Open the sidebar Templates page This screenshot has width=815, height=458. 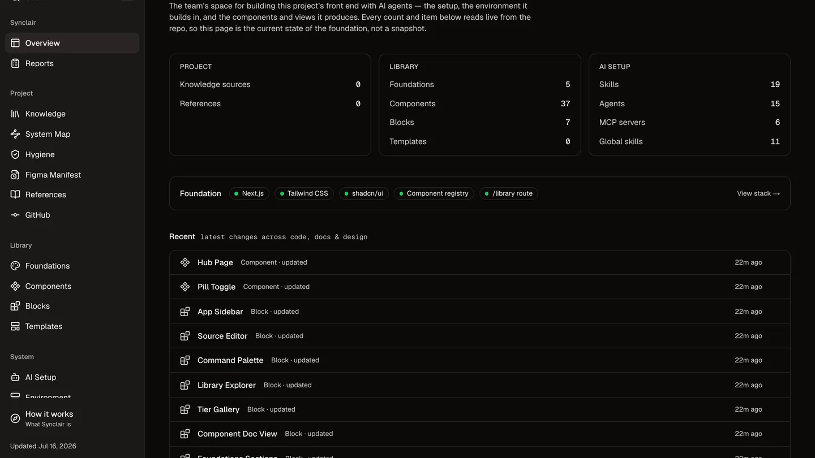[72, 326]
